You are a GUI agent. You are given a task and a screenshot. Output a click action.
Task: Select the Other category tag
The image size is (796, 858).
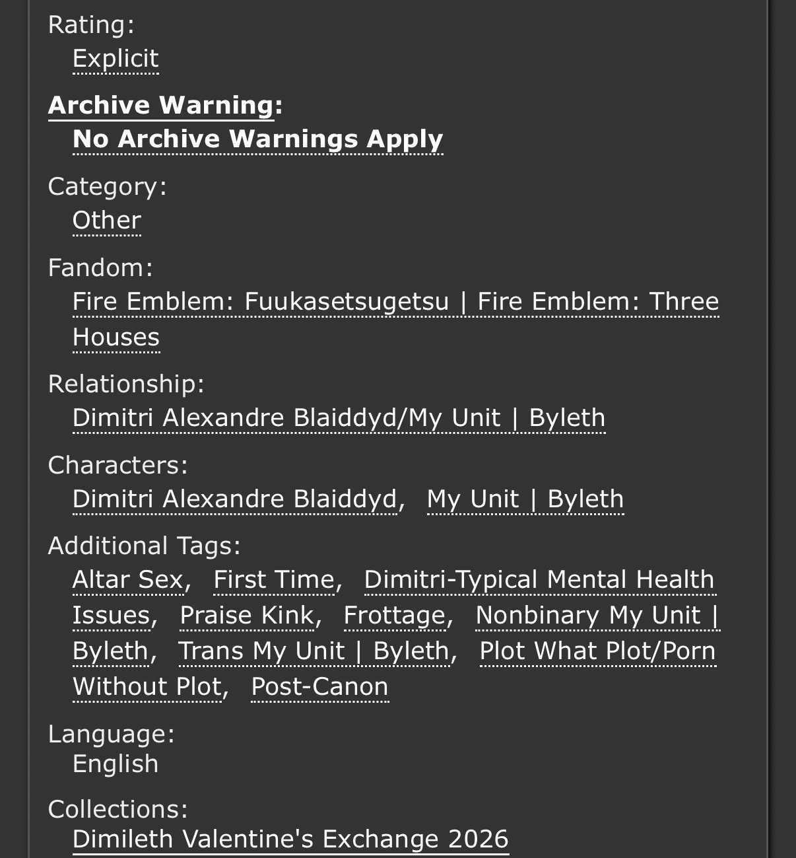[107, 221]
